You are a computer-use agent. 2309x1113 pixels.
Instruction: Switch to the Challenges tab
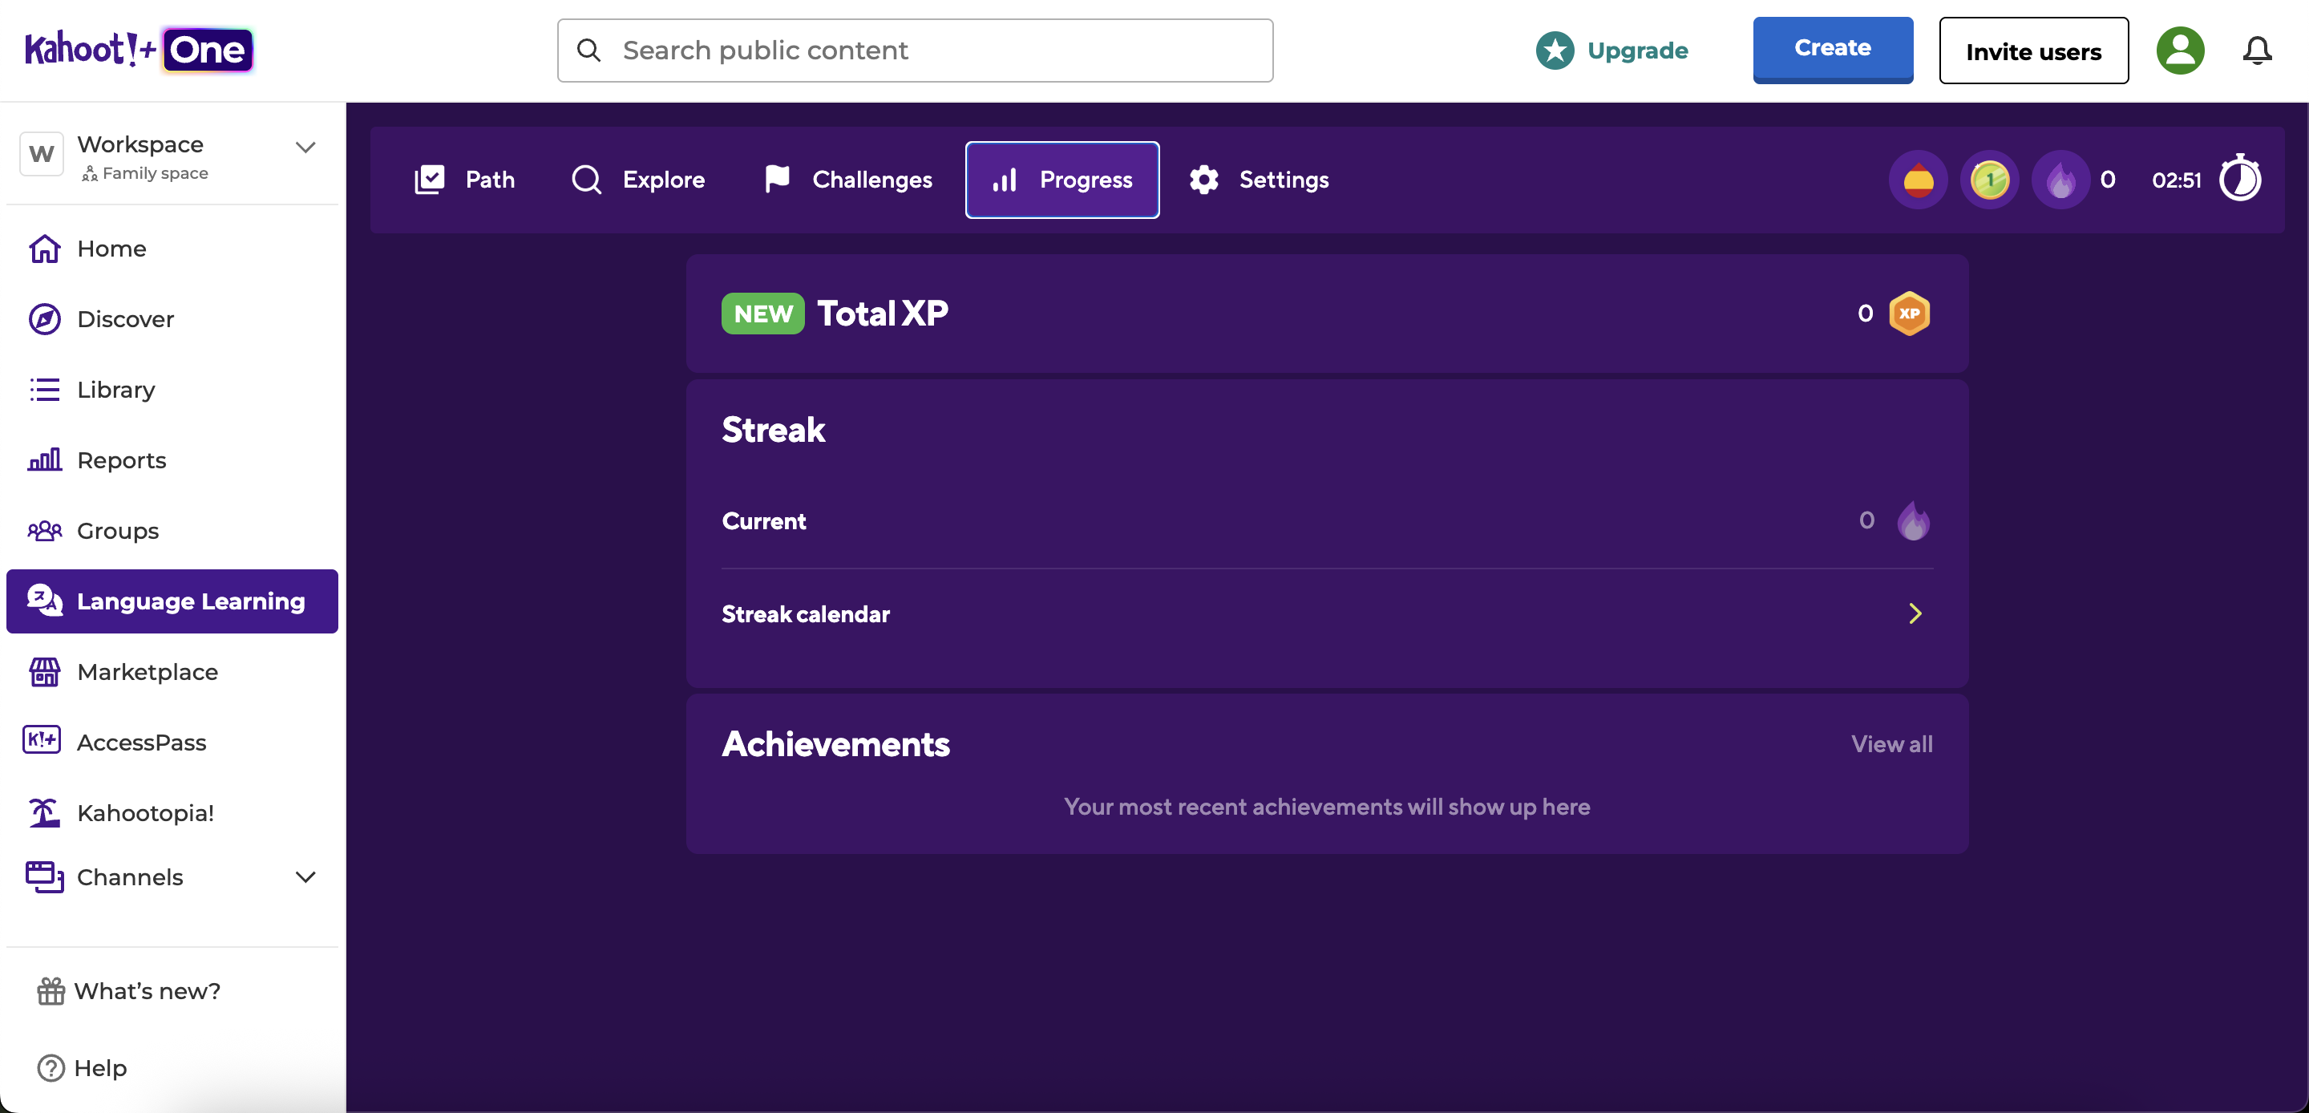pyautogui.click(x=846, y=180)
